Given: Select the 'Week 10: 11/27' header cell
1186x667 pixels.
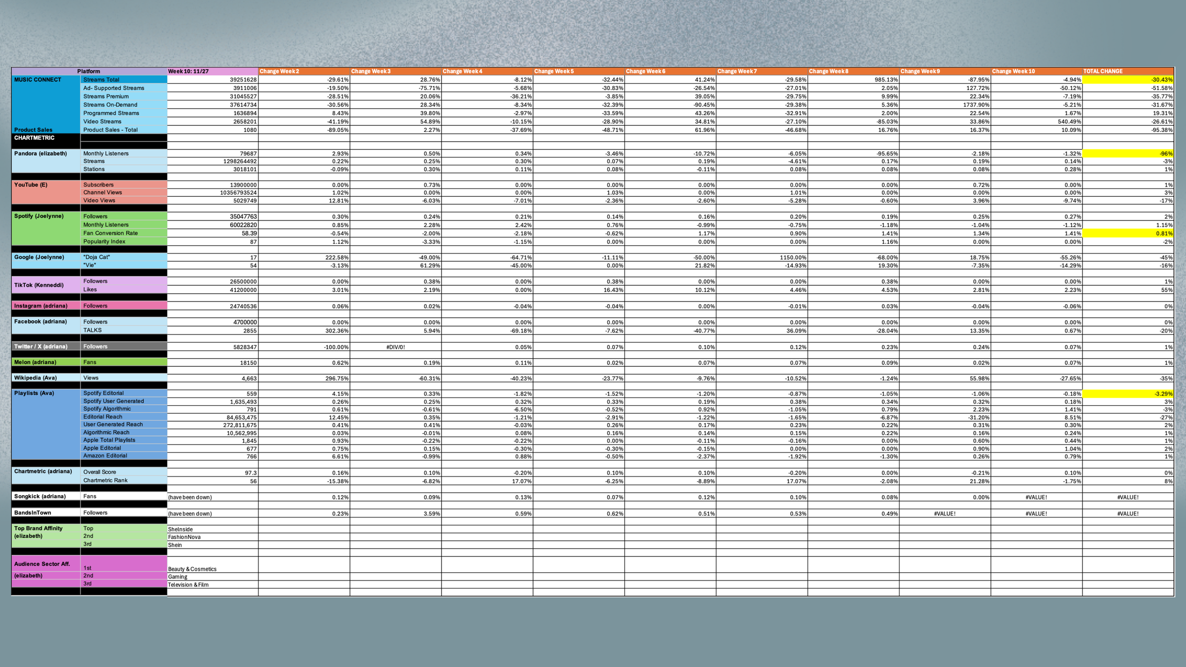Looking at the screenshot, I should [x=213, y=71].
